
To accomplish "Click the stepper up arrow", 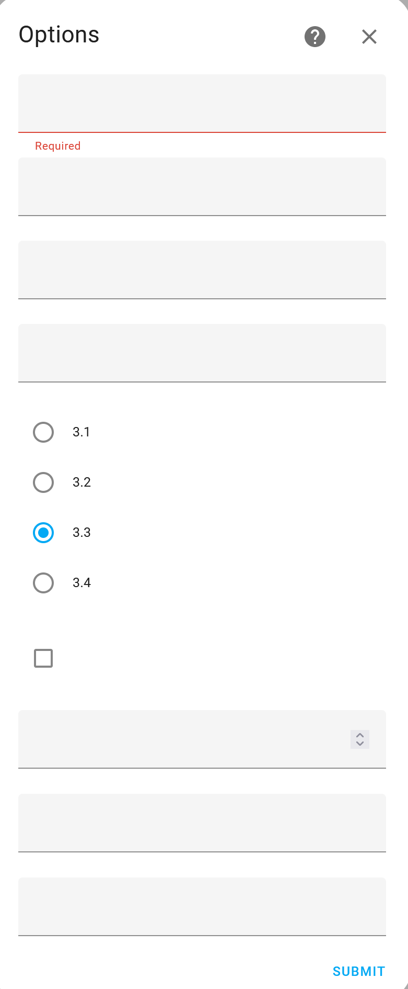I will point(359,735).
